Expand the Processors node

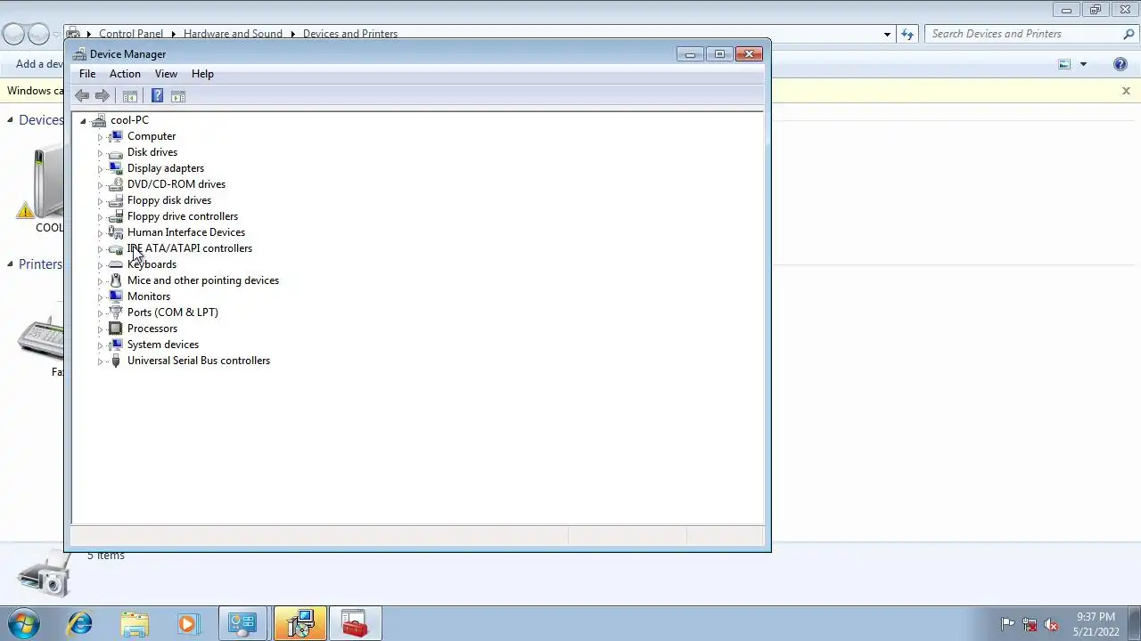pyautogui.click(x=100, y=329)
